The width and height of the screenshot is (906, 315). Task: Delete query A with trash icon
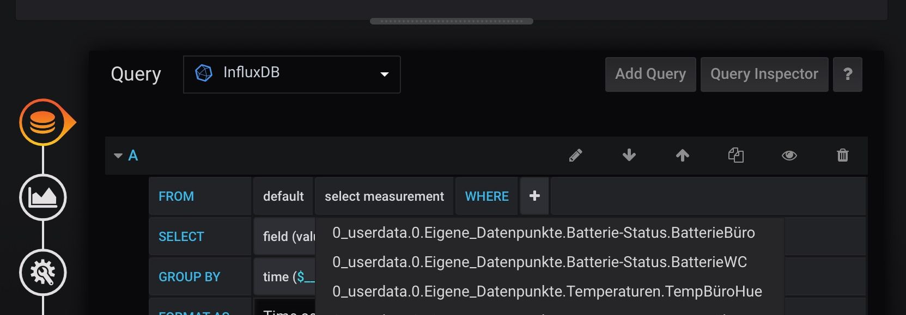pyautogui.click(x=843, y=156)
